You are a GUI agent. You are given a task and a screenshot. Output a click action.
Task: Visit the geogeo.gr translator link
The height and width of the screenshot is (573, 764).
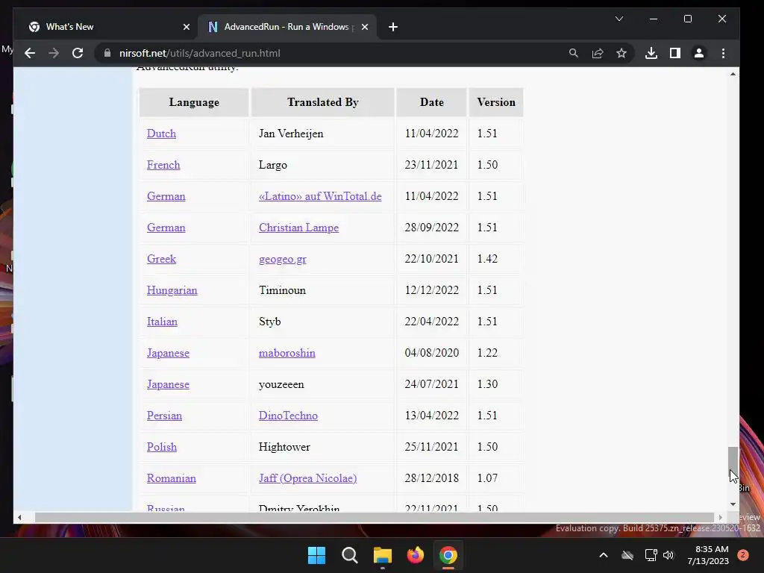[283, 259]
